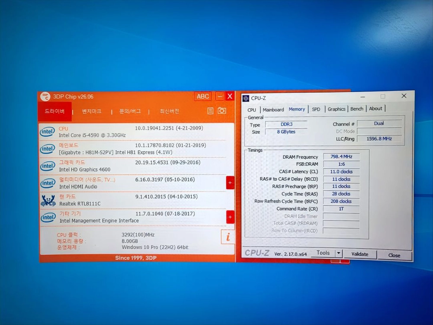
Task: Click the Intel logo beside Intel HD Graphics 4600
Action: [48, 166]
